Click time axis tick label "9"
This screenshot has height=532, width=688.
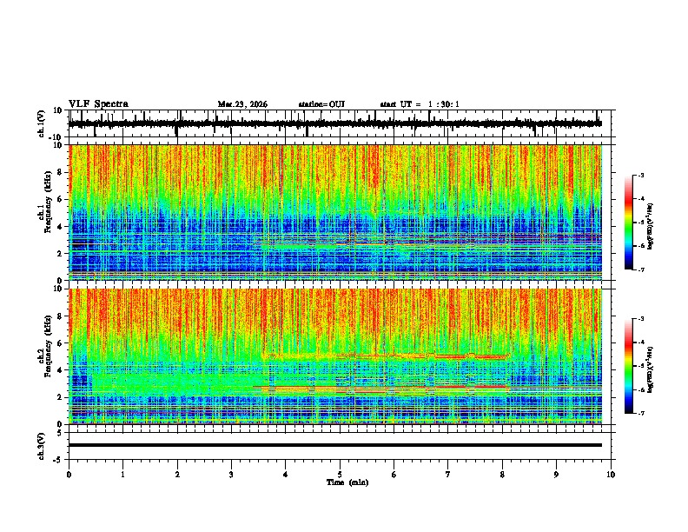(556, 475)
